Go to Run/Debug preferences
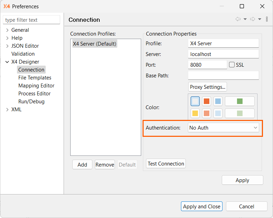 pyautogui.click(x=31, y=102)
